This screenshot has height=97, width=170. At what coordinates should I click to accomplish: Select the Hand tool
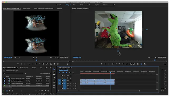[x=54, y=85]
